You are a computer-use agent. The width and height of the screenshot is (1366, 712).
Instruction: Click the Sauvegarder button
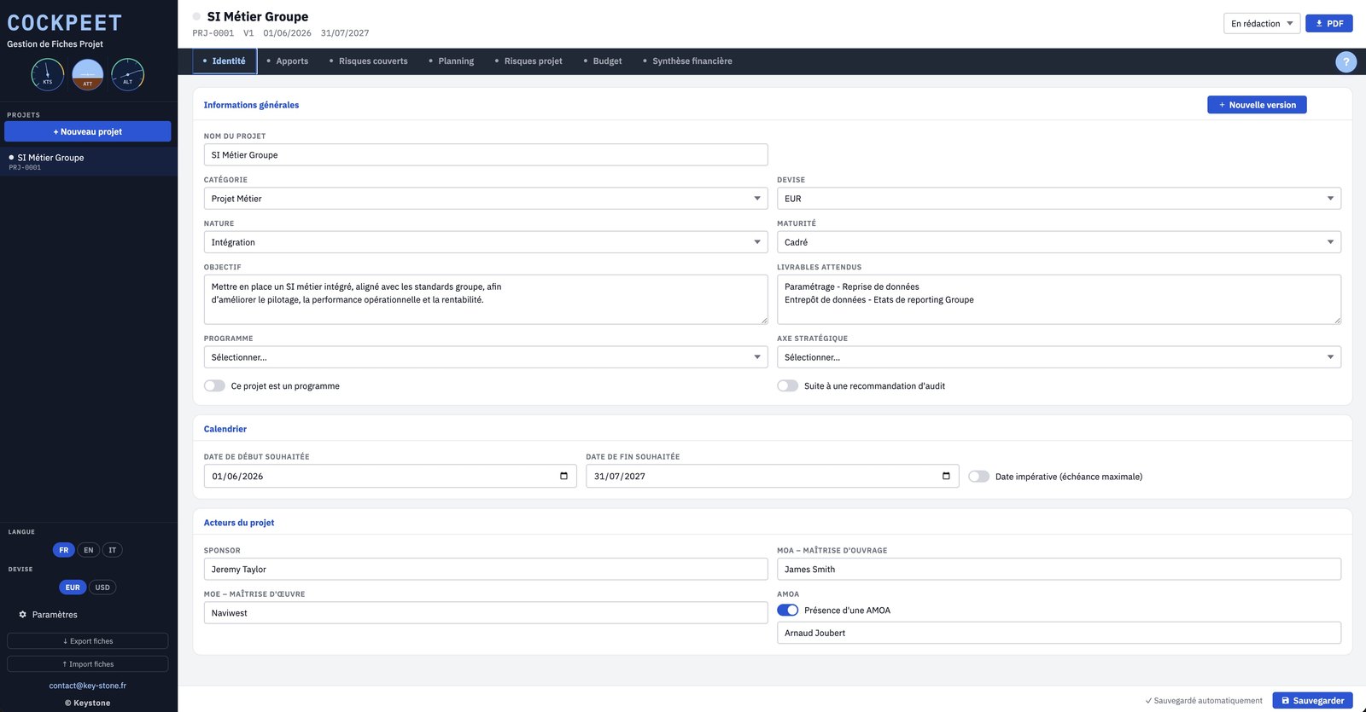click(1312, 700)
